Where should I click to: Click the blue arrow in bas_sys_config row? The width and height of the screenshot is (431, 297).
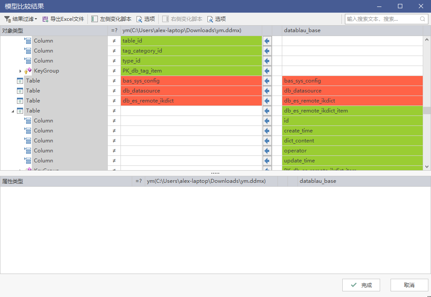click(x=267, y=81)
